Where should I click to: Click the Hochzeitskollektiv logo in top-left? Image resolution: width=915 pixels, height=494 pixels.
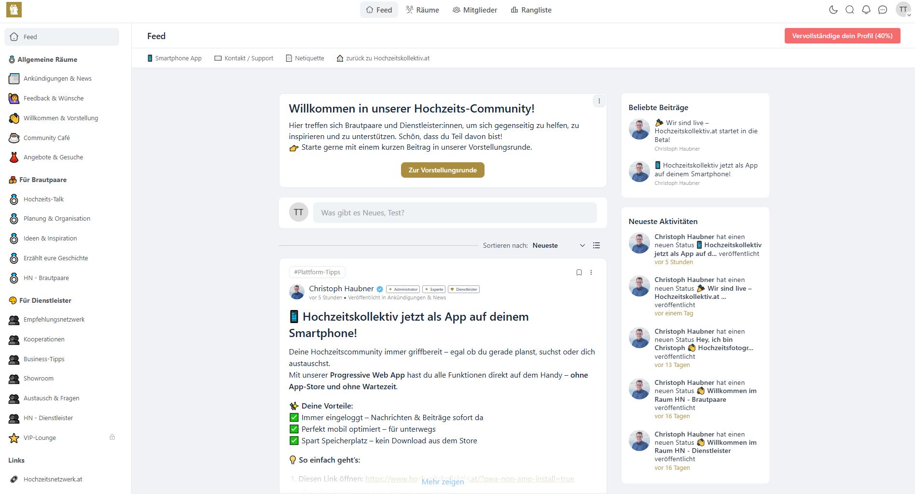point(14,10)
